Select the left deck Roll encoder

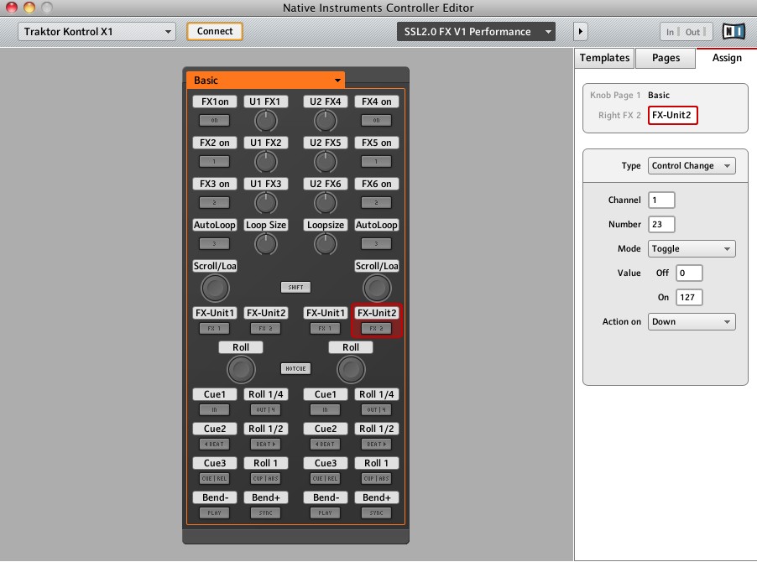(x=241, y=369)
